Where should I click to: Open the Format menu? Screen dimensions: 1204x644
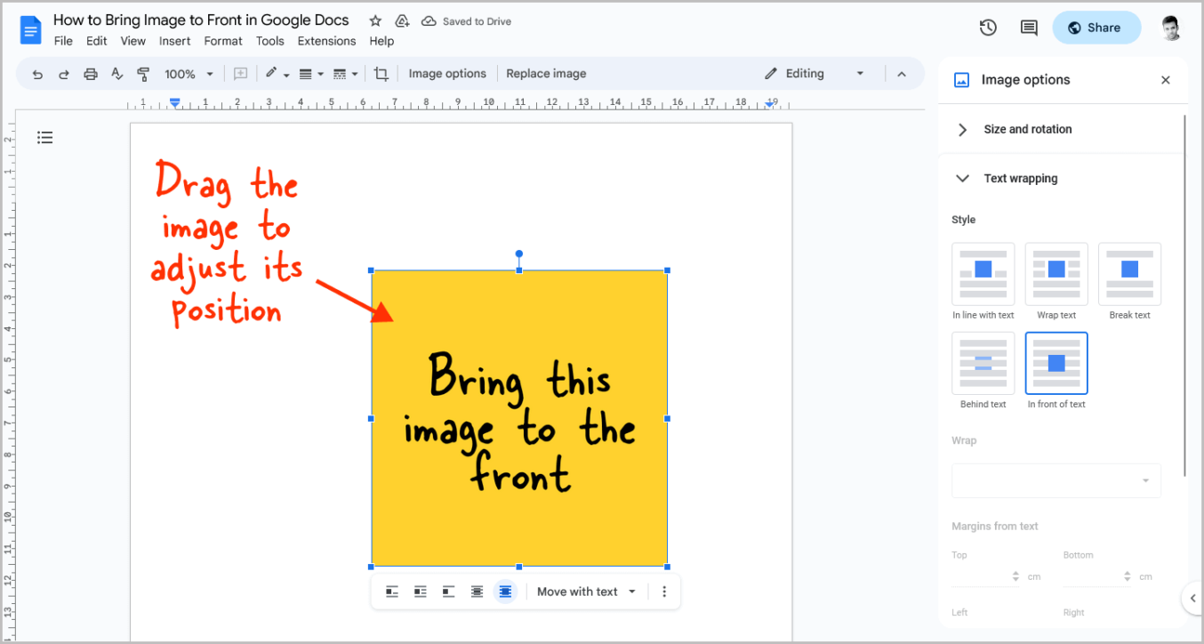point(223,41)
